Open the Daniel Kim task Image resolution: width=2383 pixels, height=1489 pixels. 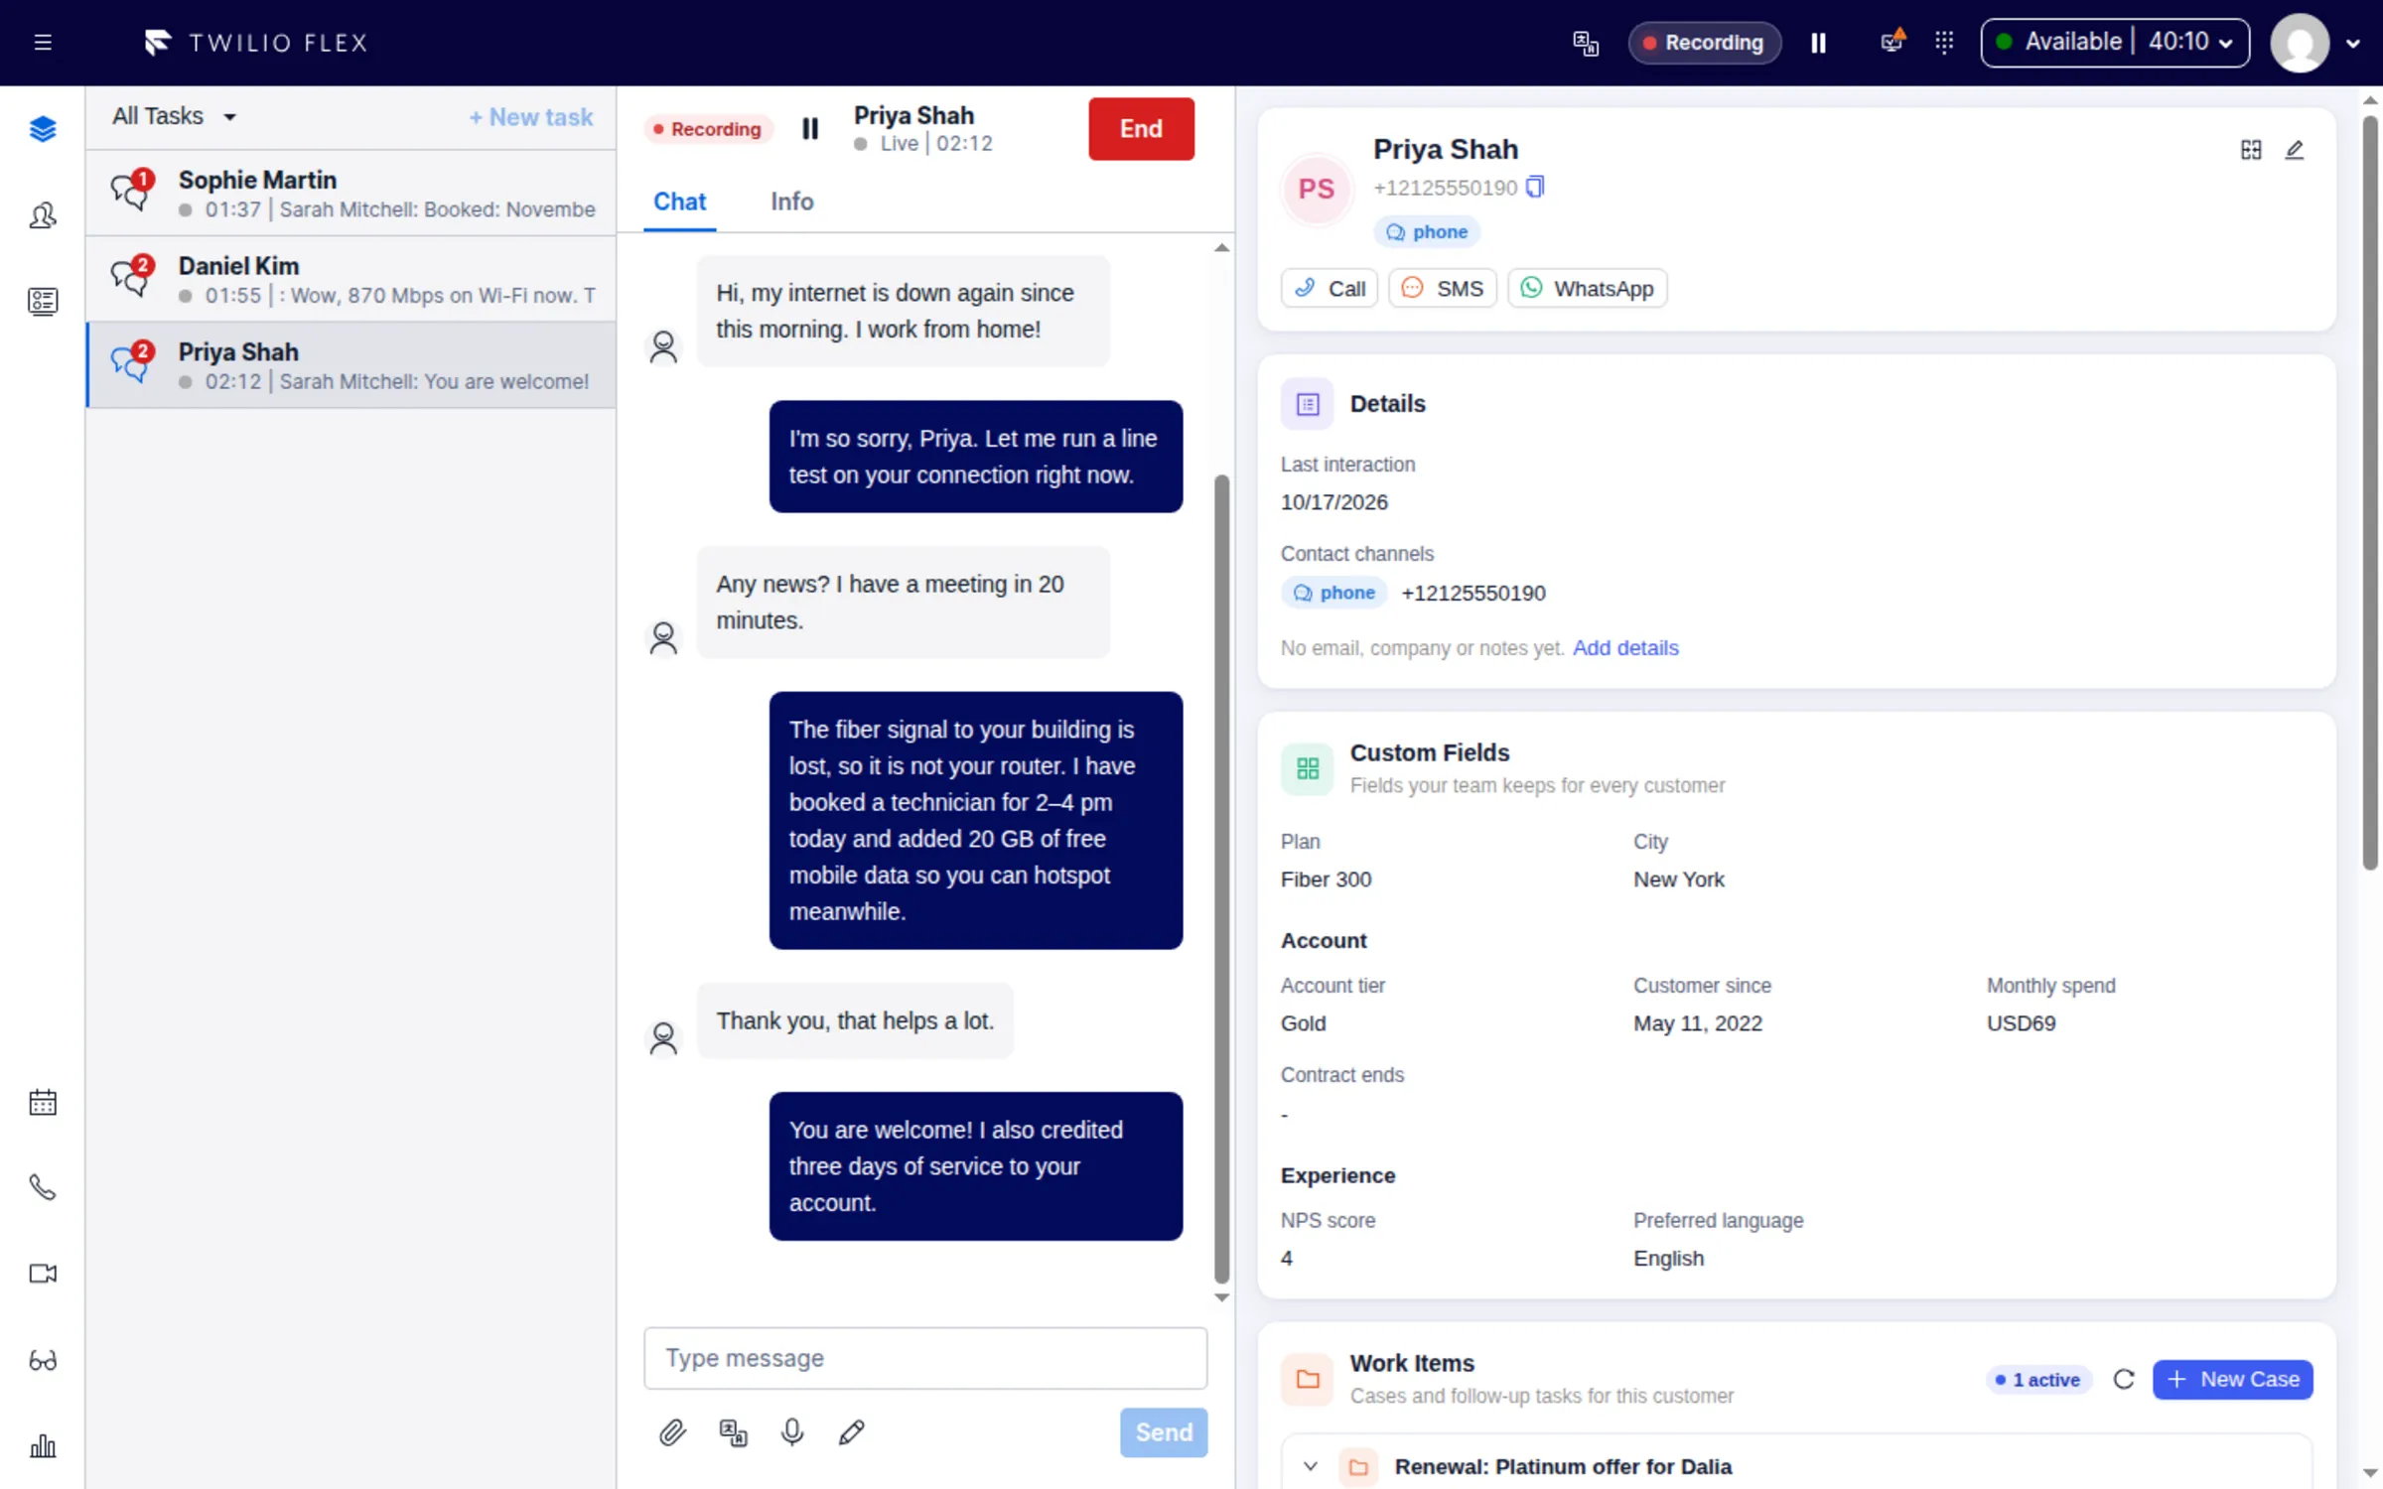click(x=350, y=280)
